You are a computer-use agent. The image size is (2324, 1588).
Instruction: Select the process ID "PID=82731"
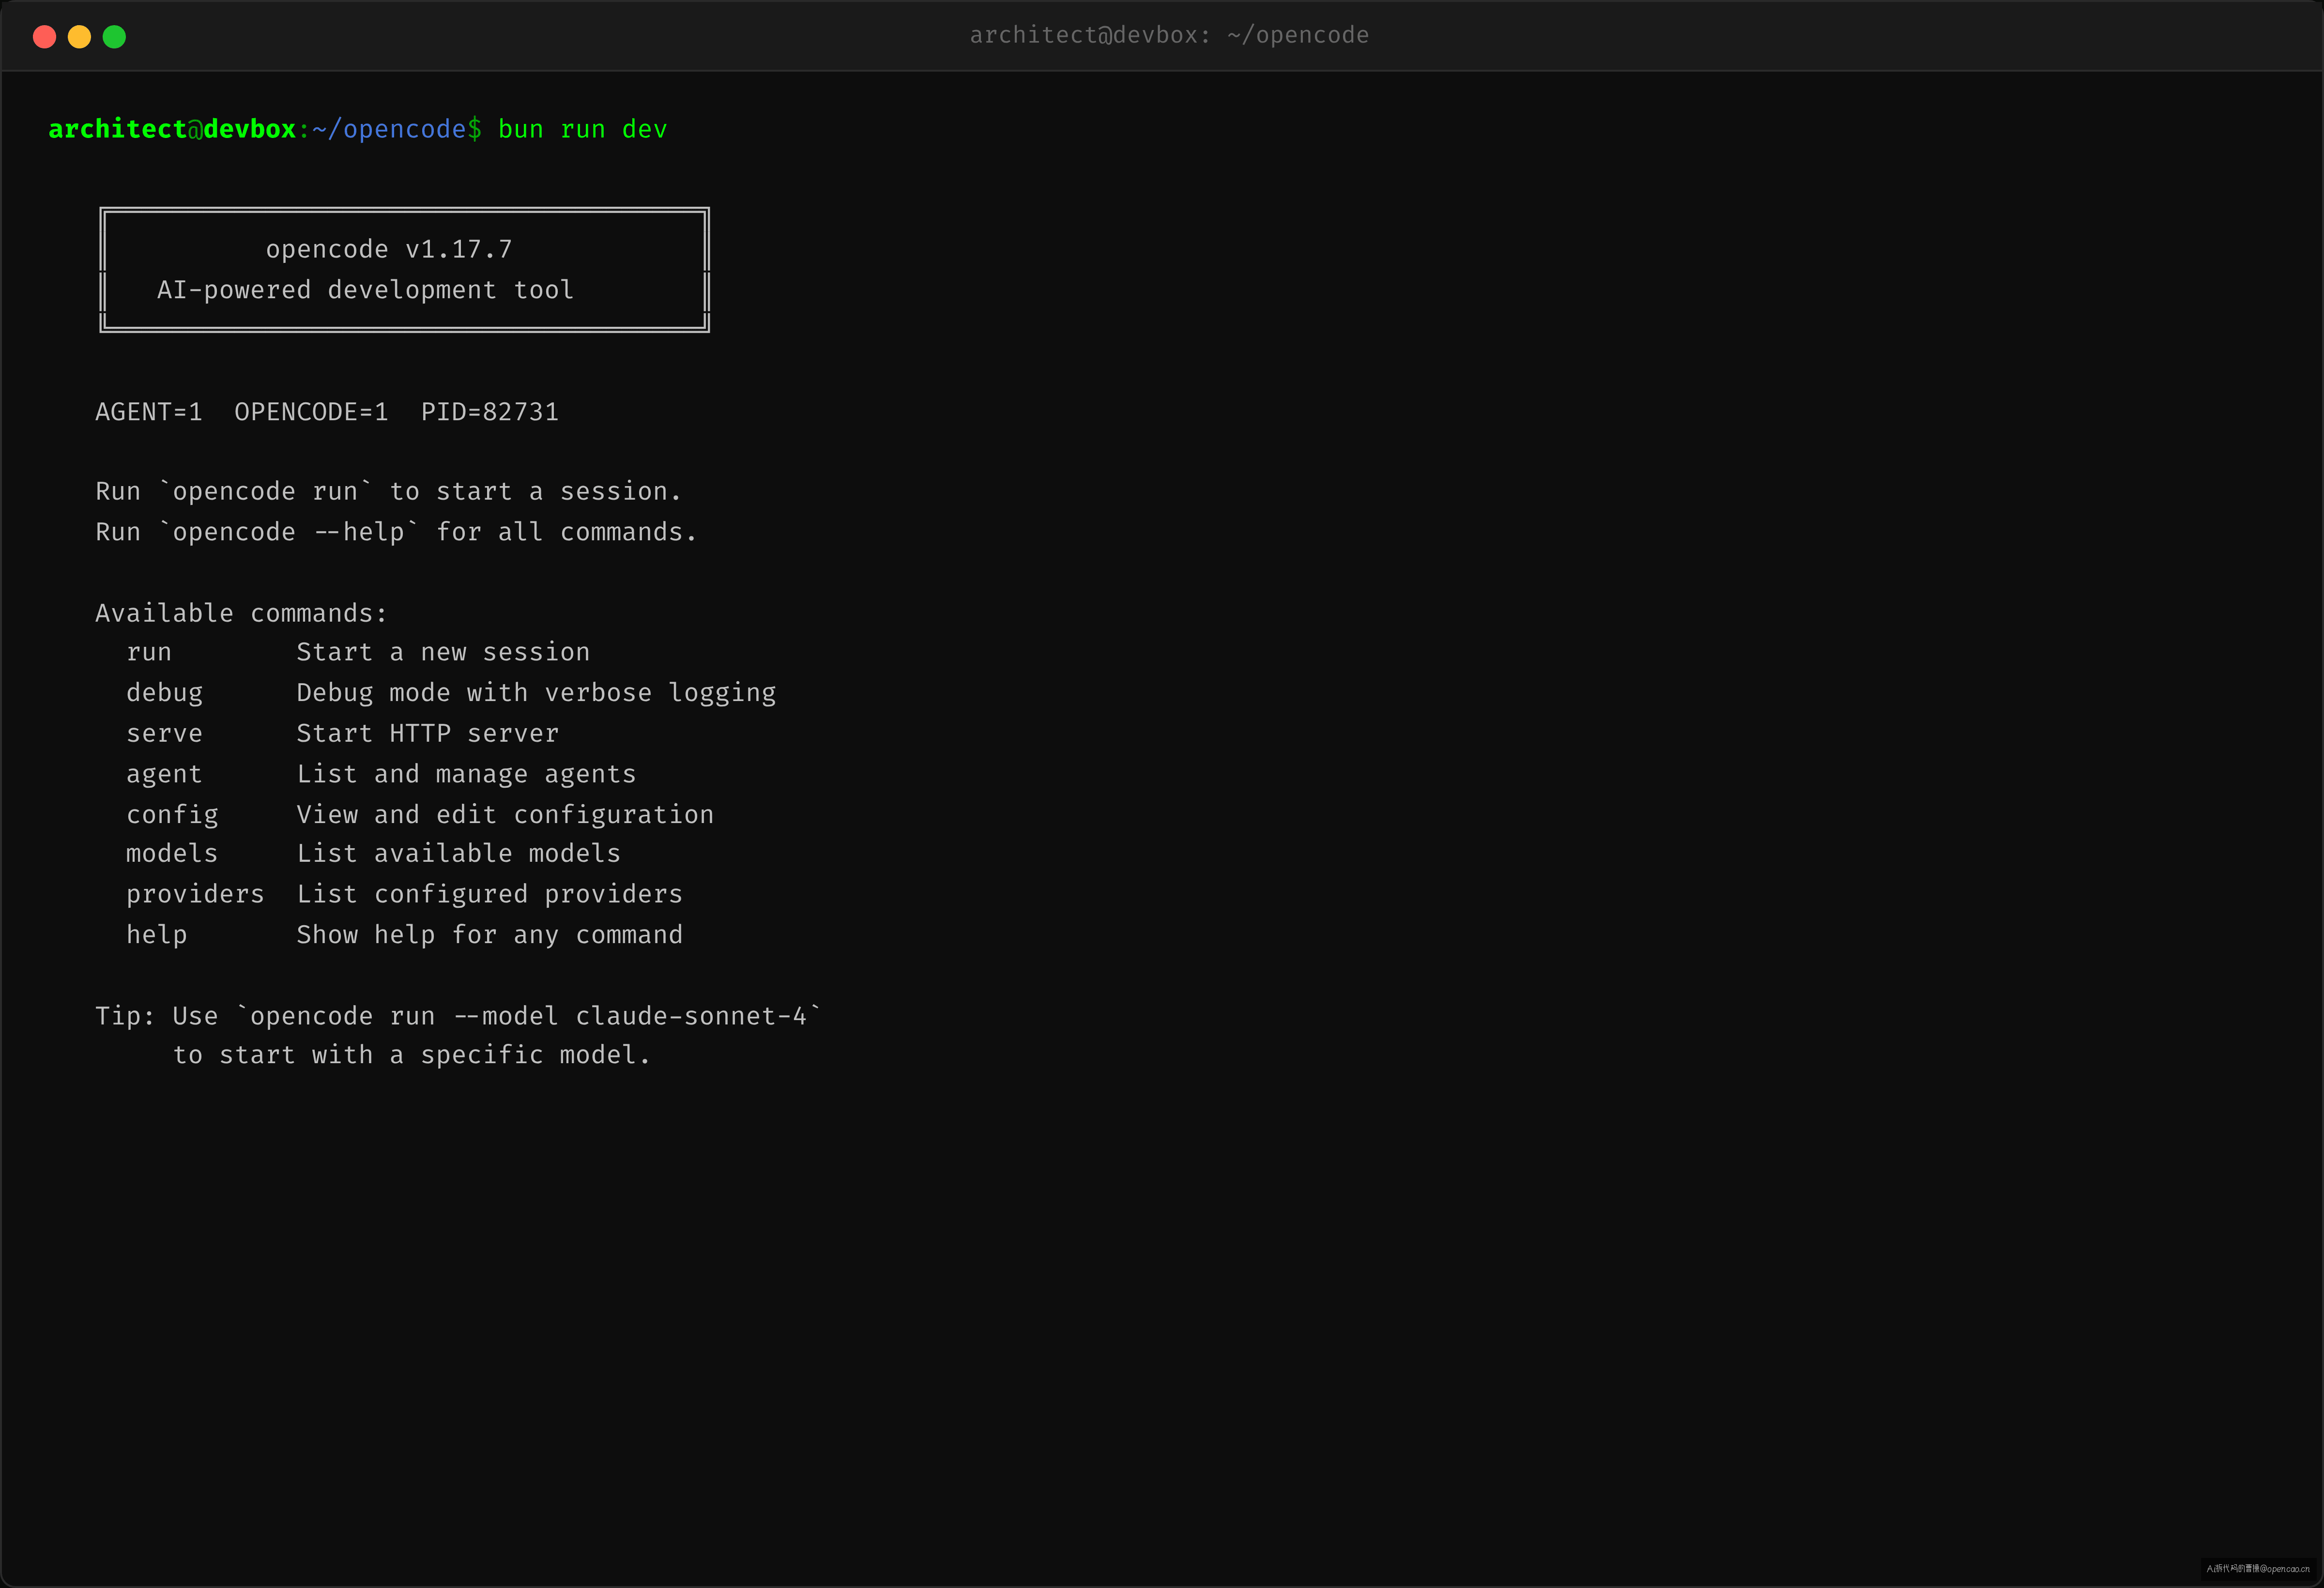tap(489, 412)
